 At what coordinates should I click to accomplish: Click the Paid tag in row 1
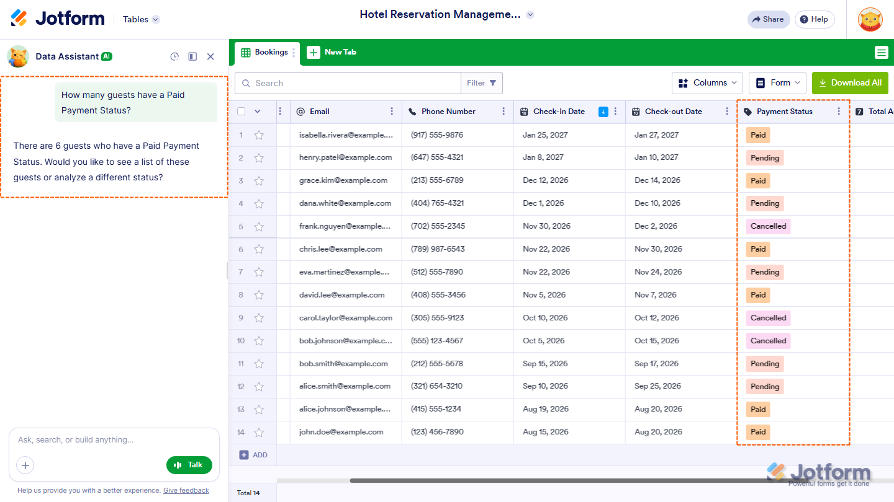758,135
